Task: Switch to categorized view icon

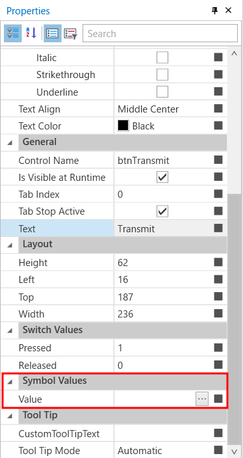Action: pyautogui.click(x=12, y=34)
